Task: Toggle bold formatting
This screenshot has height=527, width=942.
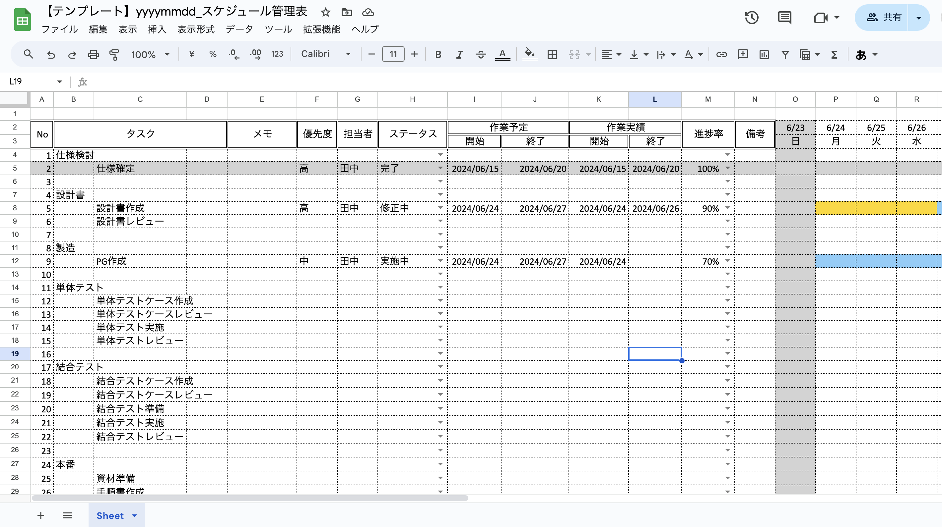Action: tap(438, 54)
